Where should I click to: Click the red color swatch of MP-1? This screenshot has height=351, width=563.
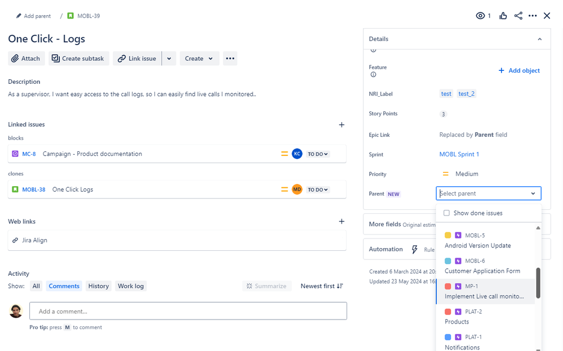(447, 286)
